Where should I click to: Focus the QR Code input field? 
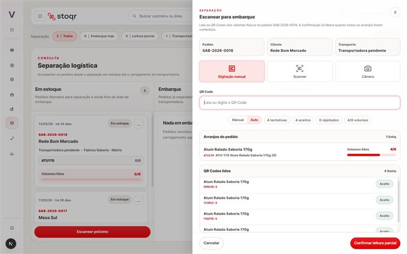click(300, 103)
